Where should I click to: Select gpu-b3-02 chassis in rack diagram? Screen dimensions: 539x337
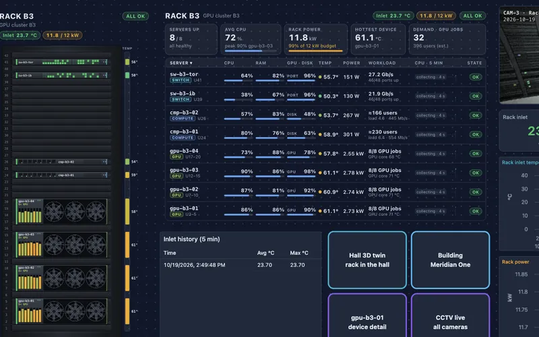[x=61, y=278]
